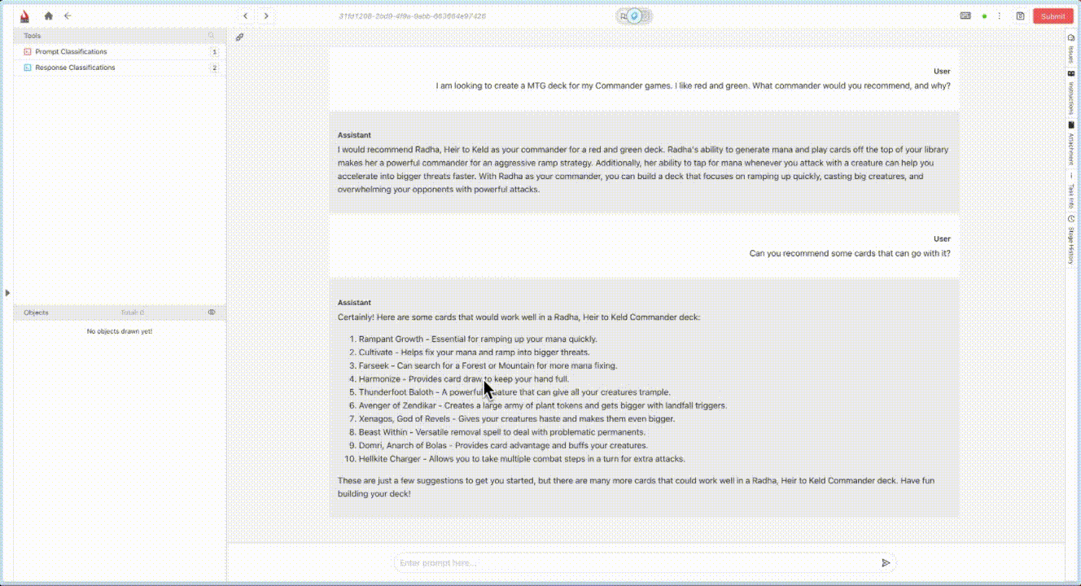
Task: Open the Task Info side tab
Action: 1071,190
